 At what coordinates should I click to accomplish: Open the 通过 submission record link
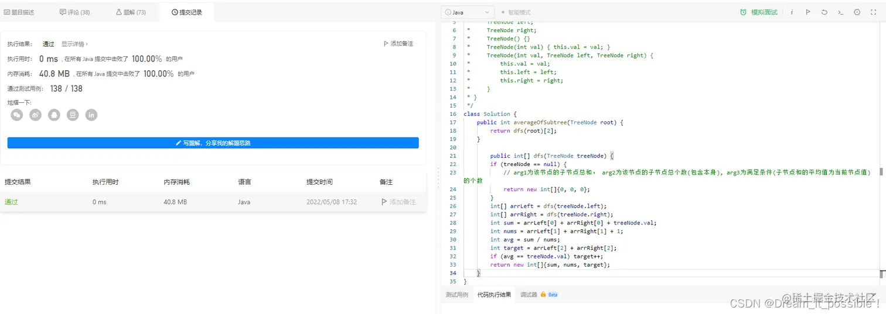coord(11,202)
